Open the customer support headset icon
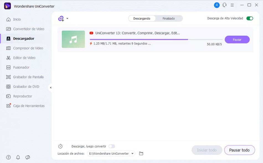Image resolution: width=263 pixels, height=163 pixels. coord(225,5)
